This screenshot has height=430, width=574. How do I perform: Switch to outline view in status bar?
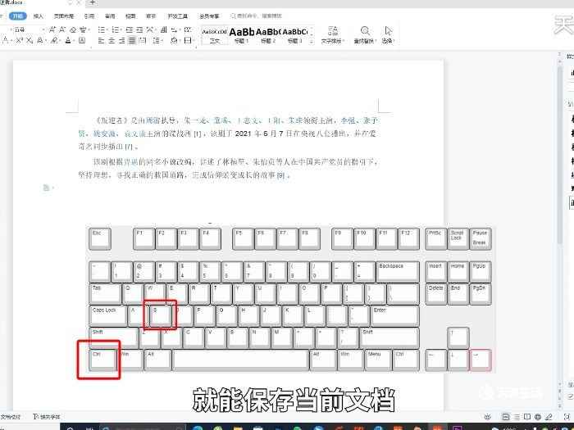click(517, 417)
